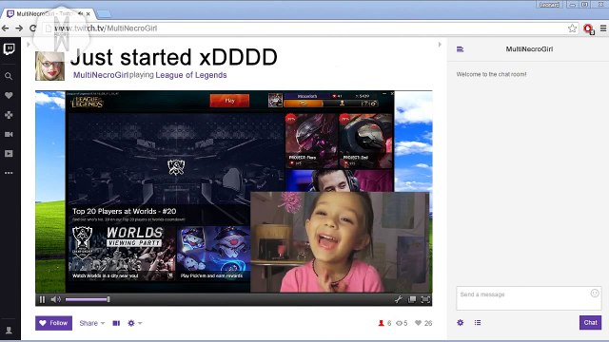Image resolution: width=609 pixels, height=342 pixels.
Task: Open Following heart icon in sidebar
Action: 9,95
